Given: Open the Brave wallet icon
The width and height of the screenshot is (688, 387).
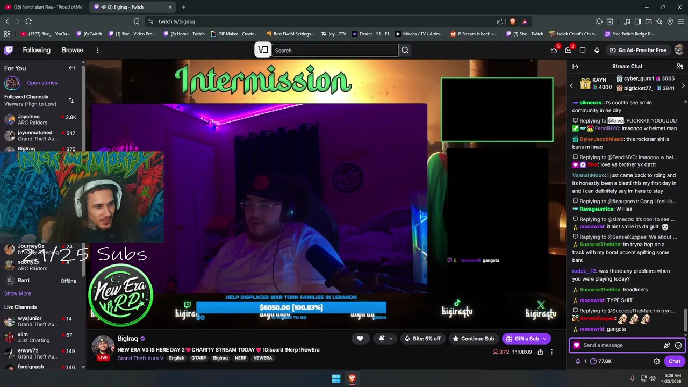Looking at the screenshot, I should click(x=648, y=21).
